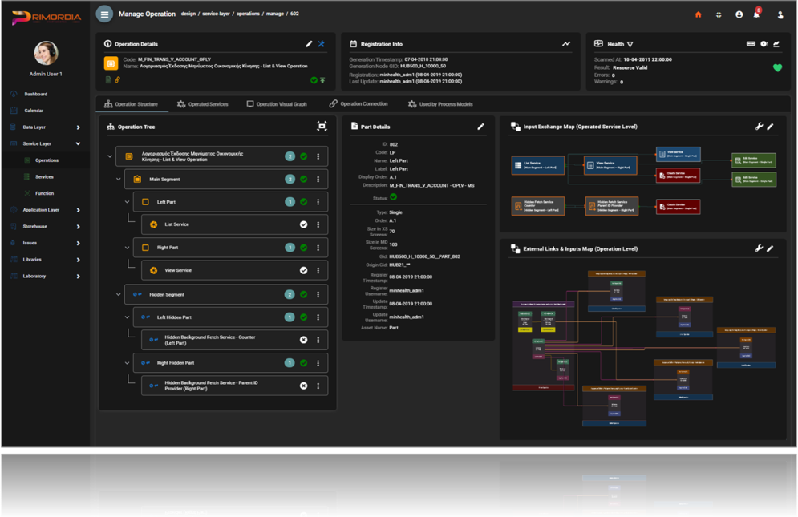Image resolution: width=798 pixels, height=517 pixels.
Task: Edit Operation Details with the pencil icon
Action: 310,44
